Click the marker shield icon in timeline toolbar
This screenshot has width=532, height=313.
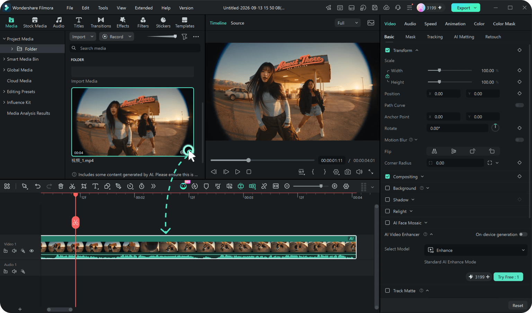pos(206,186)
